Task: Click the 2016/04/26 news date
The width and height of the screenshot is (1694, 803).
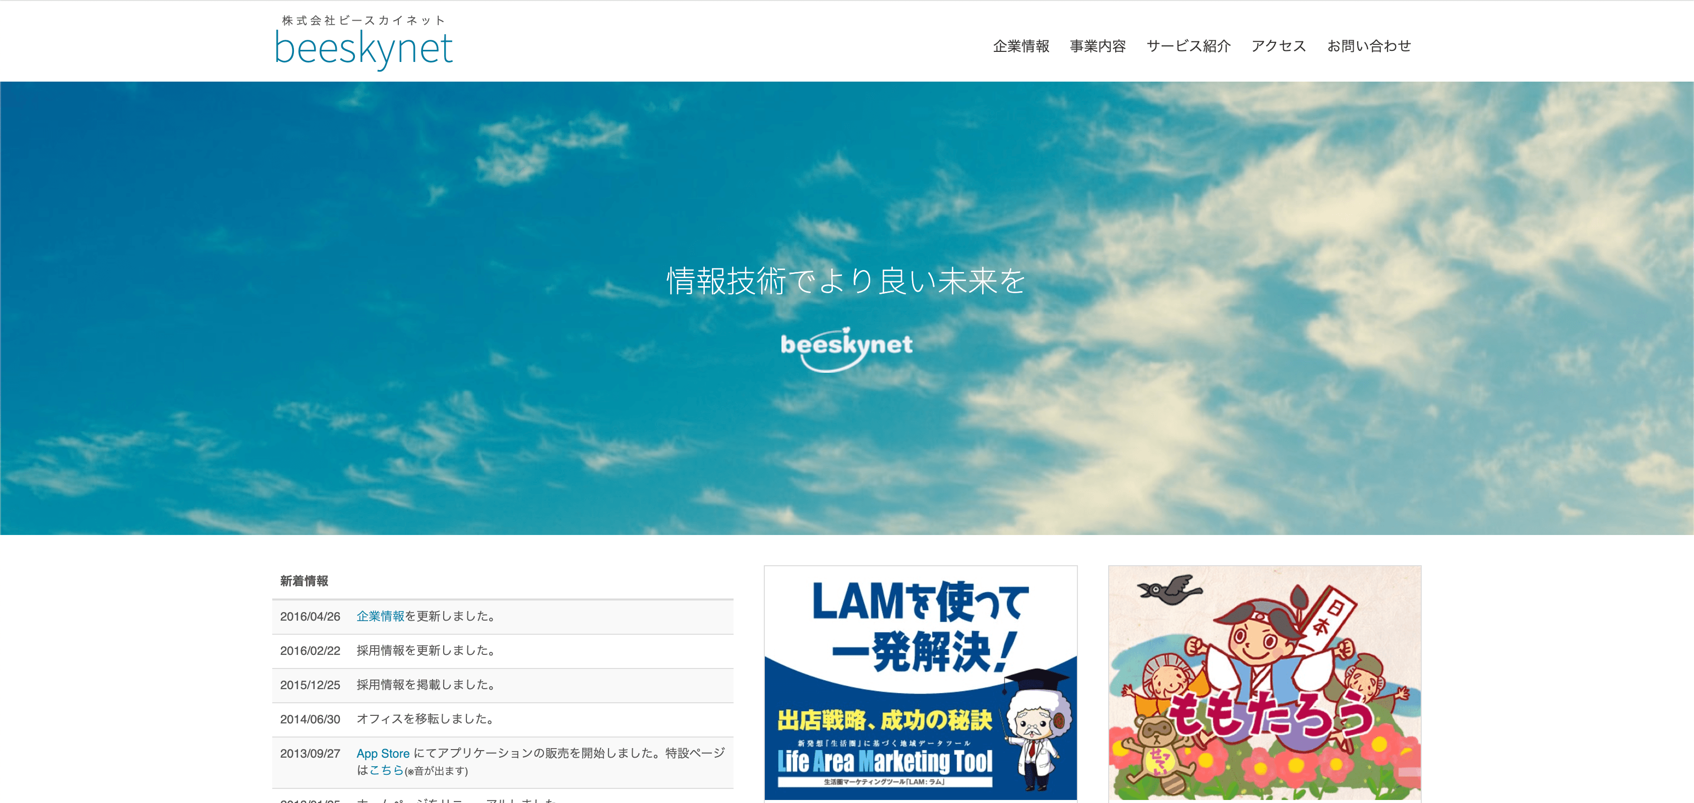Action: click(310, 617)
